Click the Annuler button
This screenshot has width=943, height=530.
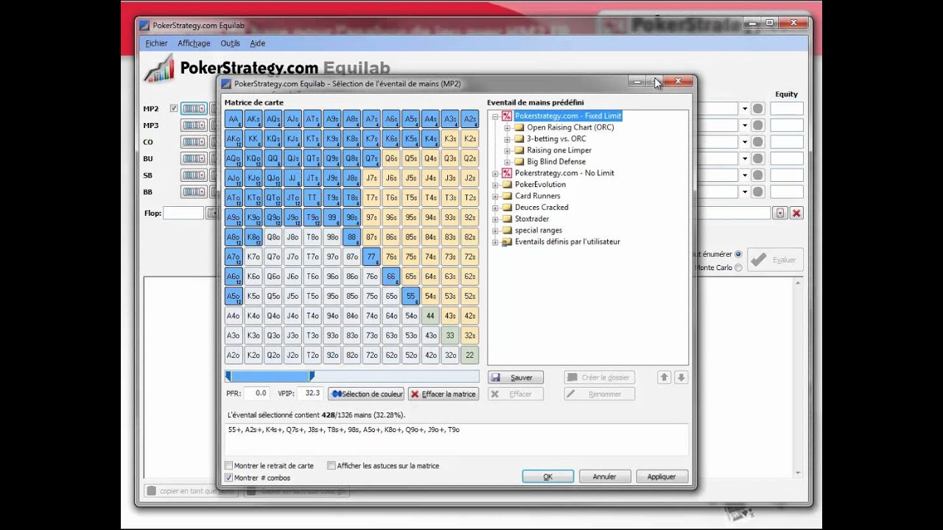(x=604, y=476)
